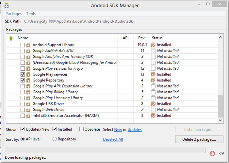The image size is (229, 163).
Task: Click not installed status icon for Google Web Driver
Action: click(153, 110)
